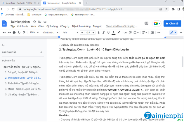The height and width of the screenshot is (122, 184).
Task: Click the document vertical scrollbar
Action: [x=183, y=62]
